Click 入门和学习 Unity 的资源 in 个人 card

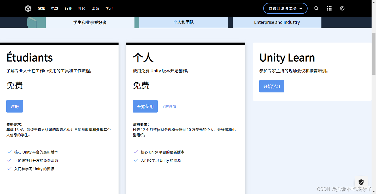click(161, 161)
